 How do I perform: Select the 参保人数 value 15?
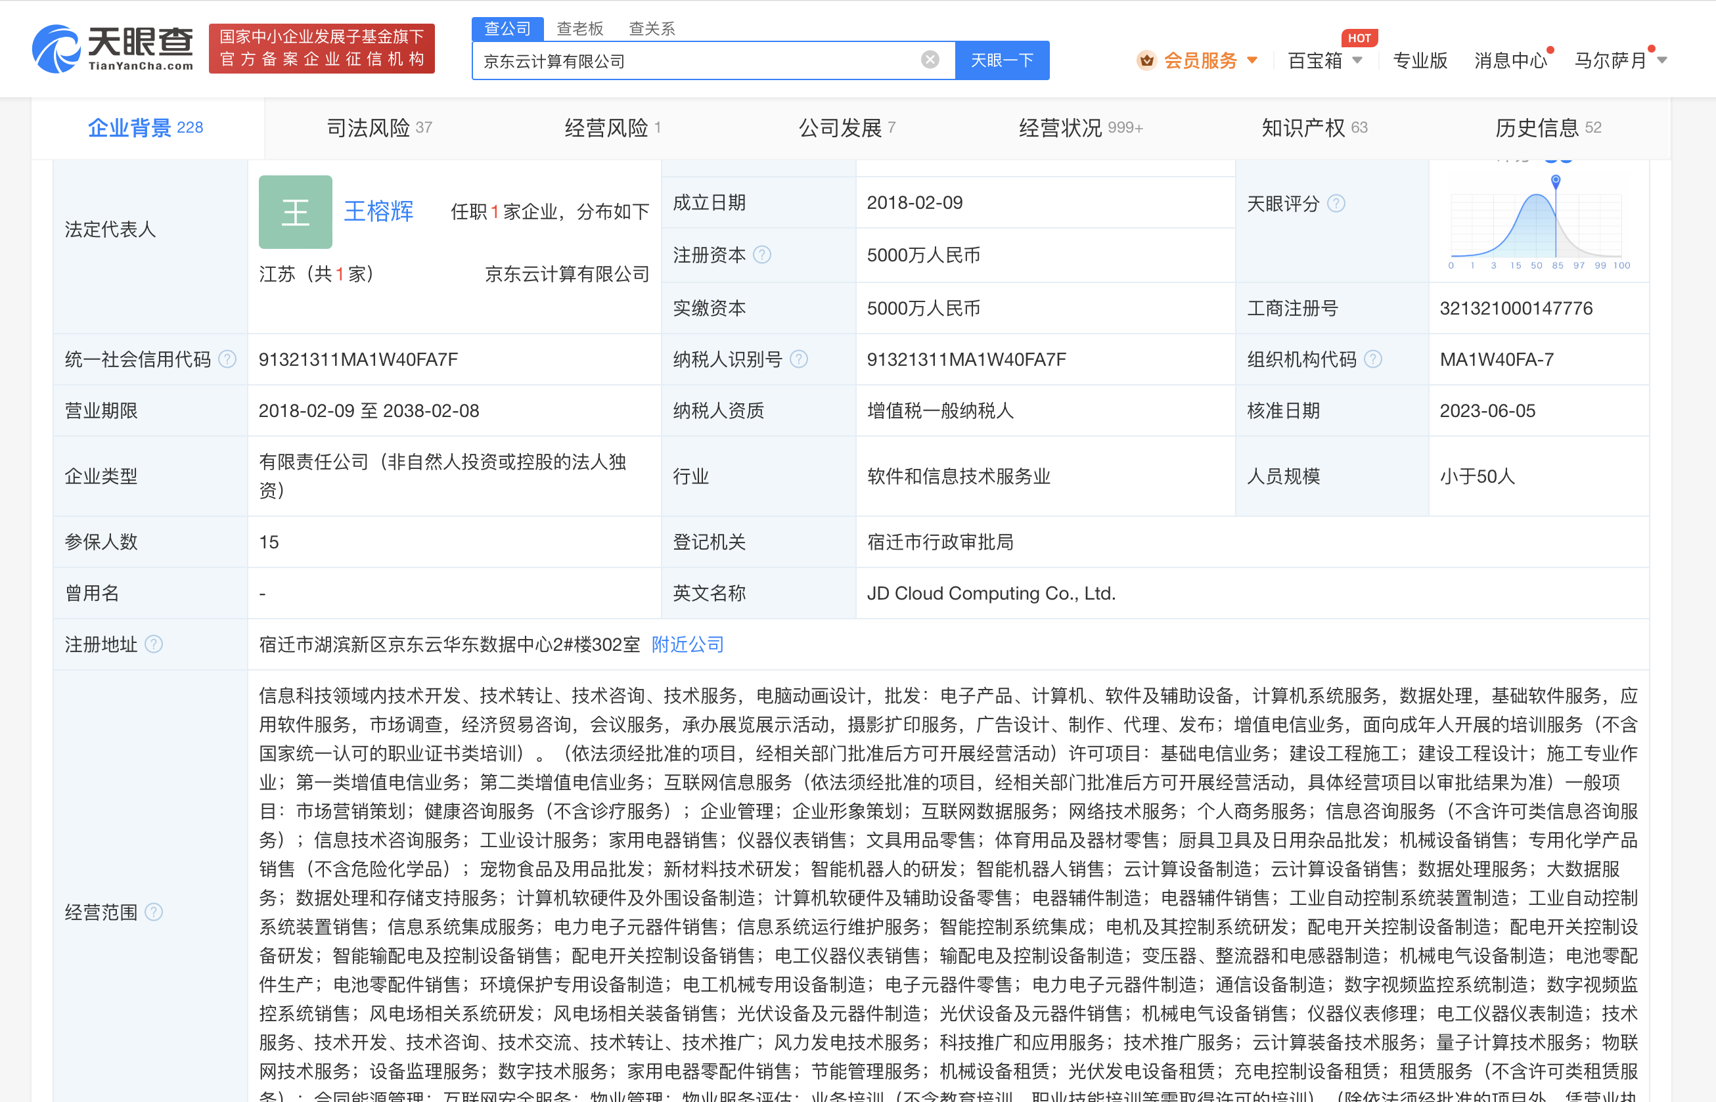click(x=269, y=542)
